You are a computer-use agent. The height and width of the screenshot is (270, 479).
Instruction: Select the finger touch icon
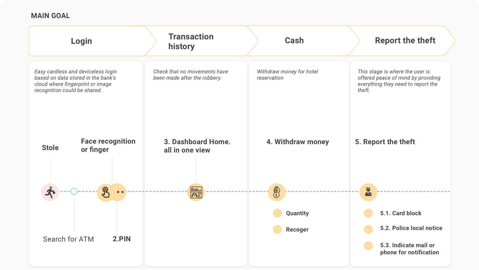(x=105, y=193)
